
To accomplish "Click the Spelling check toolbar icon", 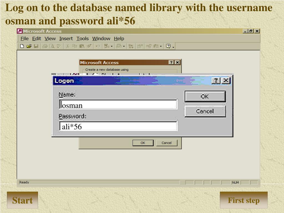I will [x=59, y=46].
